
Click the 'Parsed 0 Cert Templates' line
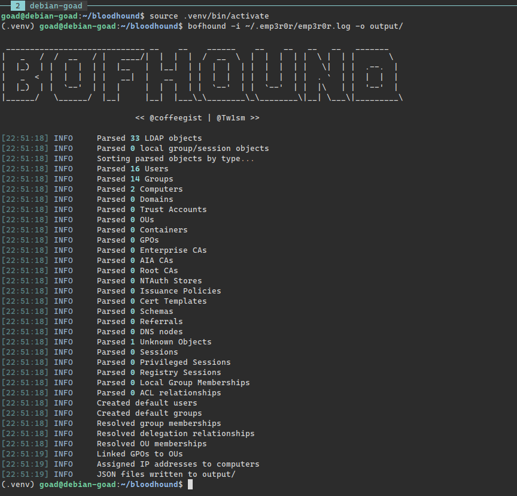[151, 301]
